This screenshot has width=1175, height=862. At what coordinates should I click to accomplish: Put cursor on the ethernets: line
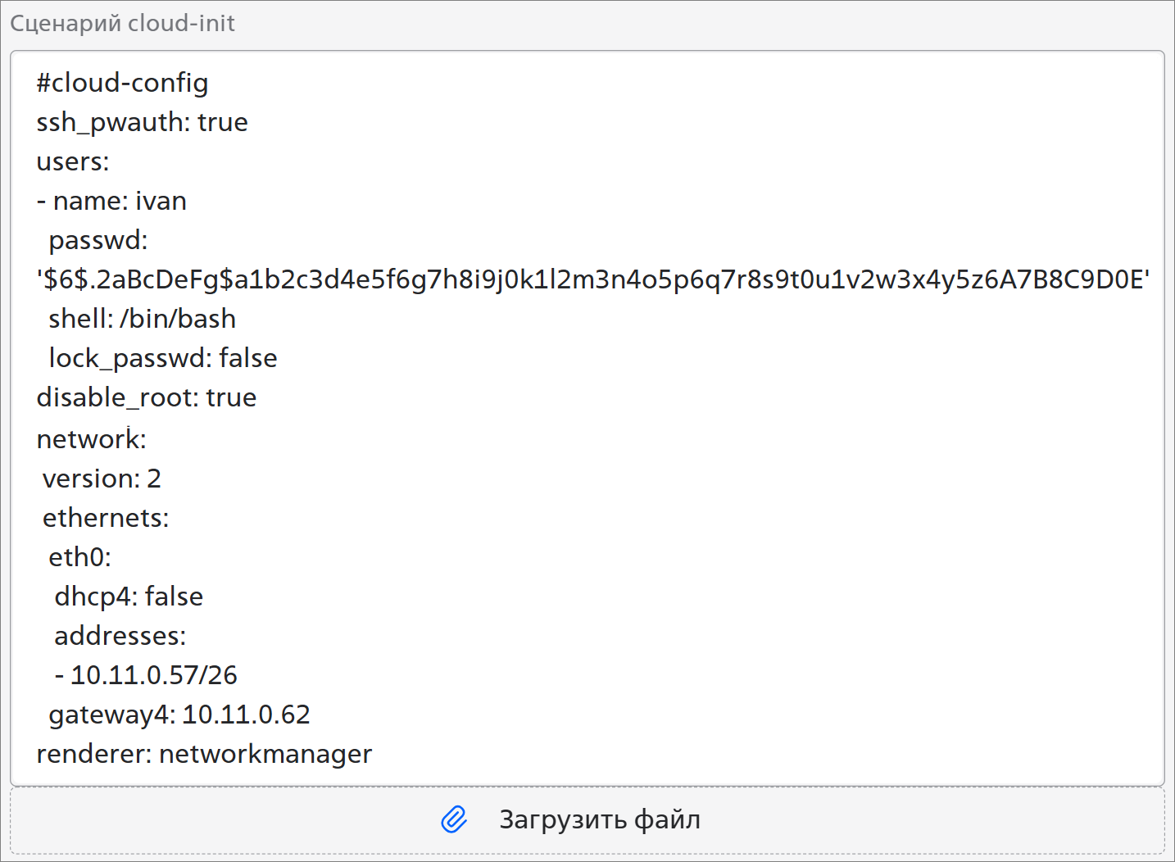106,518
